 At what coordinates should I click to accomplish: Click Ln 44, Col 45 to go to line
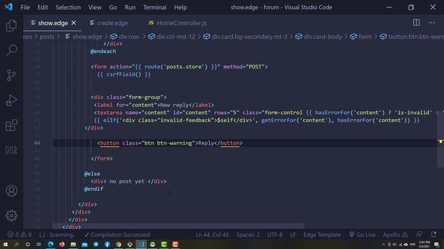click(x=212, y=235)
